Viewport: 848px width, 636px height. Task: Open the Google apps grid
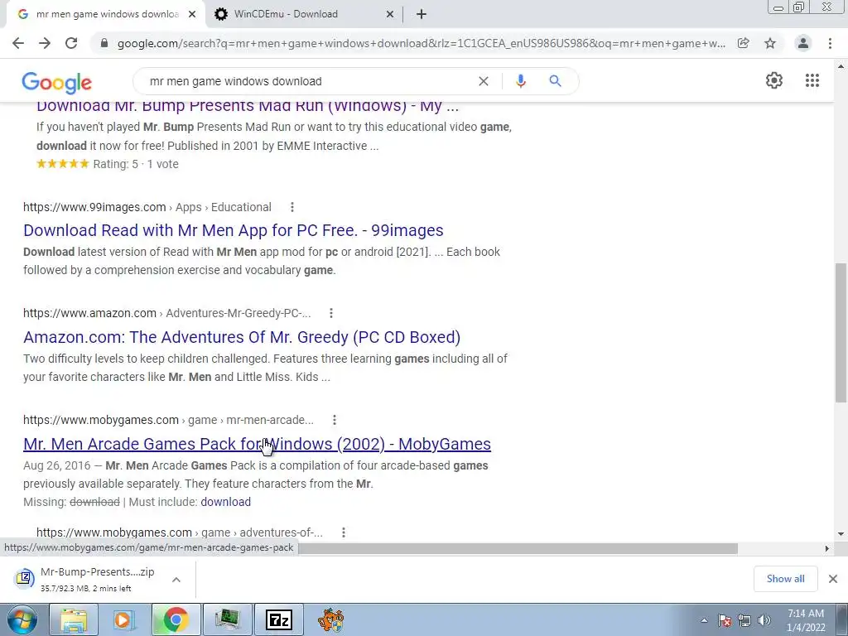point(812,80)
